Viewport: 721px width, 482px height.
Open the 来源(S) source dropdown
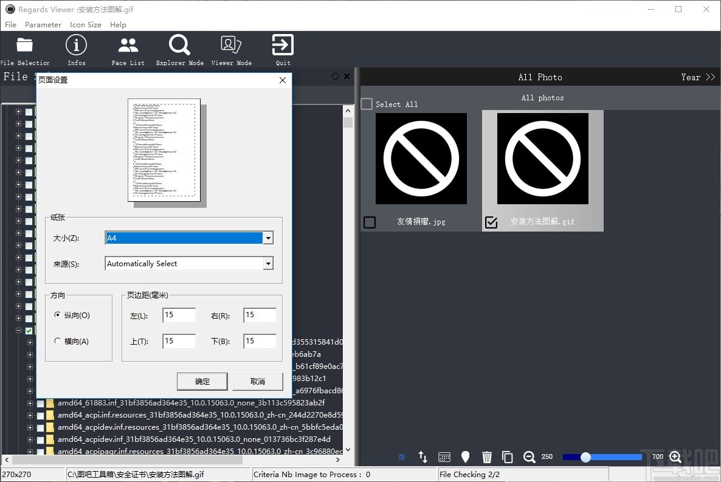[x=268, y=264]
